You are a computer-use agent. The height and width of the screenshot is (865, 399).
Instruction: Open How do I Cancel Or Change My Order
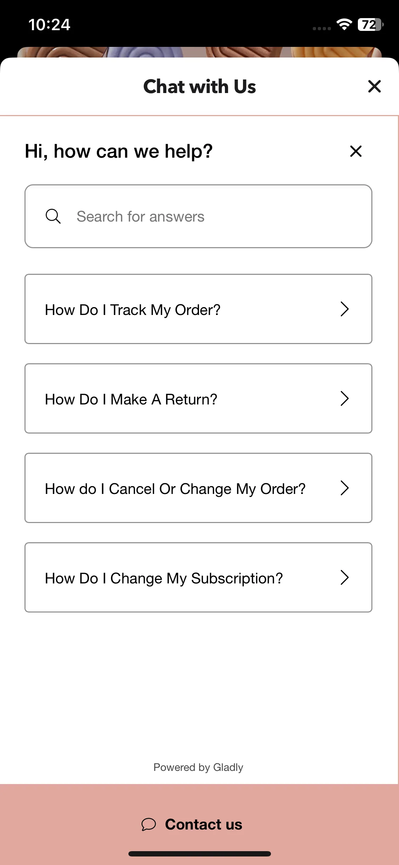pos(198,488)
